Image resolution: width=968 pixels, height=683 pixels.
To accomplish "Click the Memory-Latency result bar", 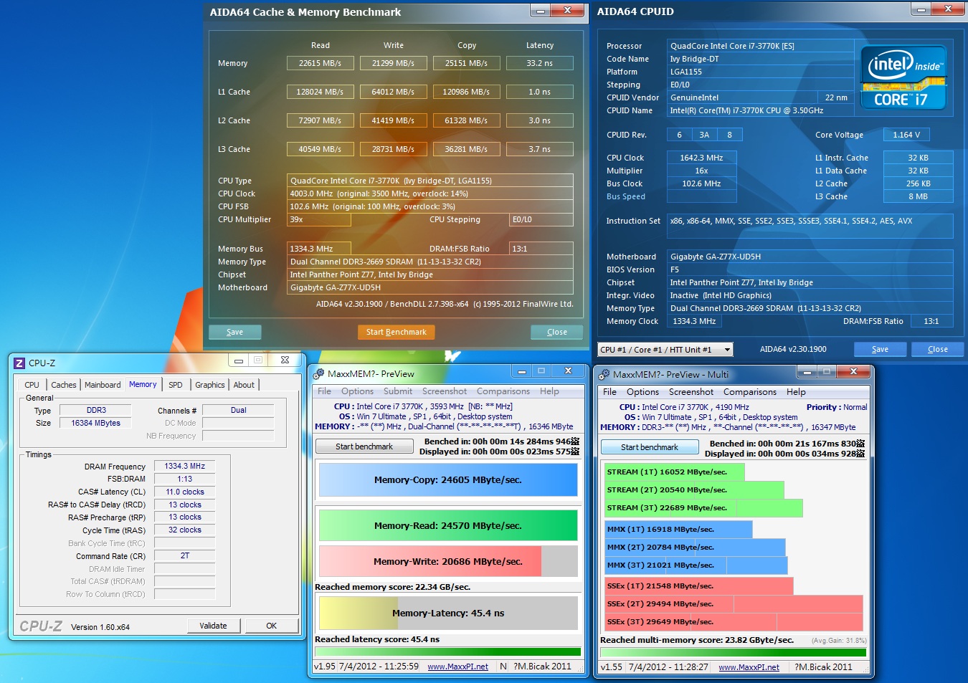I will pyautogui.click(x=448, y=613).
